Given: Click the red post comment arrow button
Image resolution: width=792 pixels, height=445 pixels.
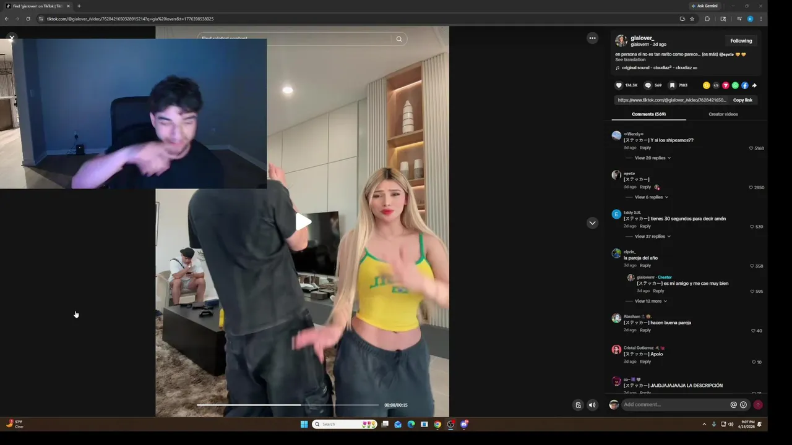Looking at the screenshot, I should tap(758, 405).
